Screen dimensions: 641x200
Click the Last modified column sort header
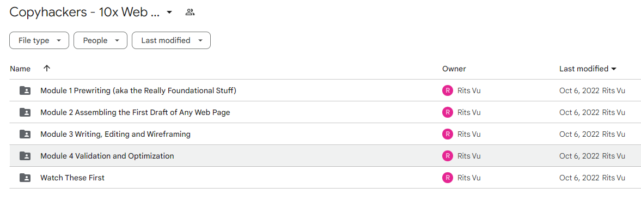click(588, 69)
